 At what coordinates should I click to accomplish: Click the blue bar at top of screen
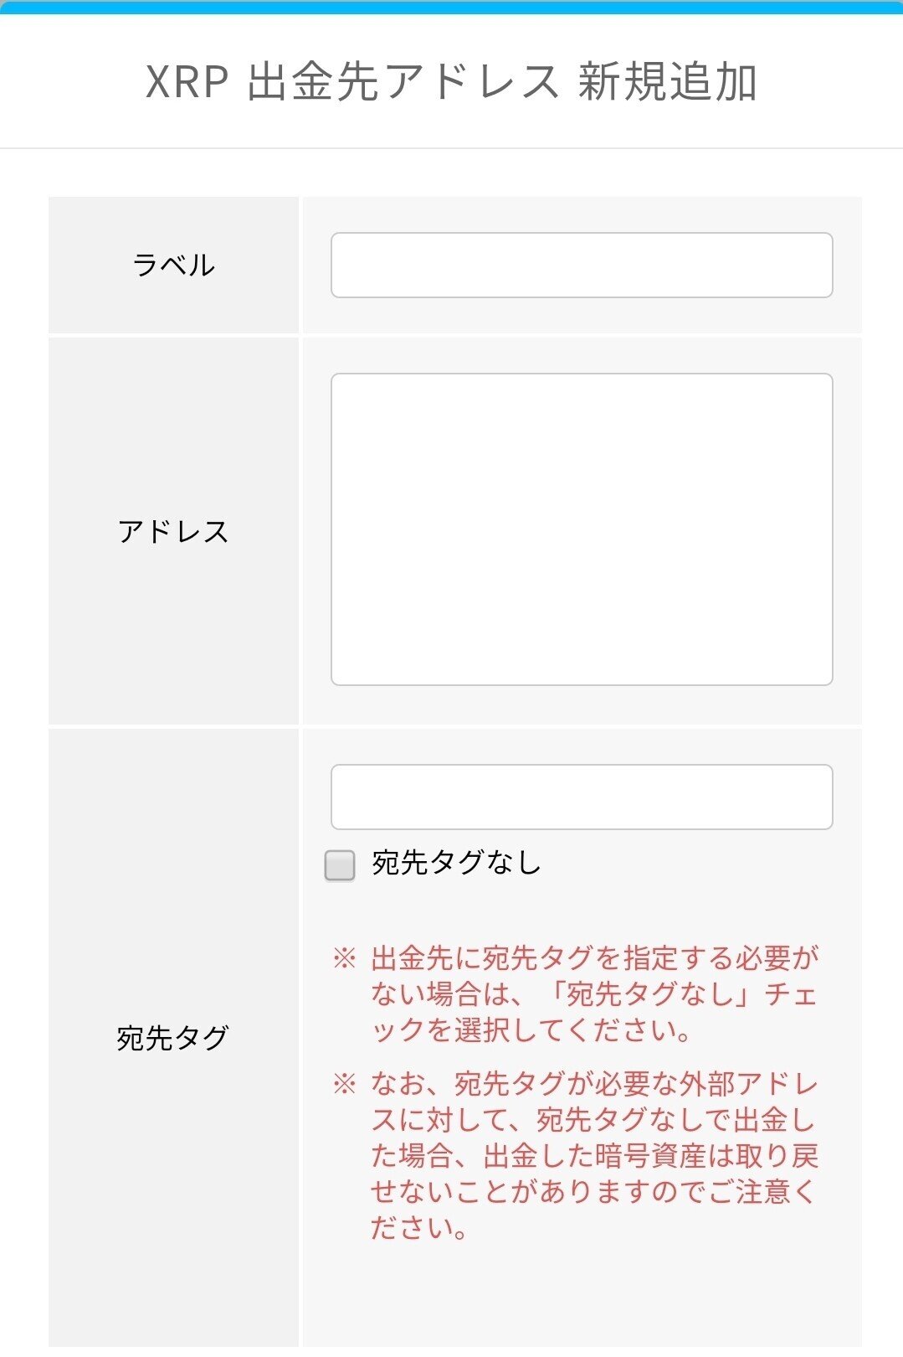click(451, 8)
